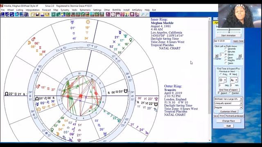262x147 pixels.
Task: Click the Apply Date button
Action: (238, 41)
